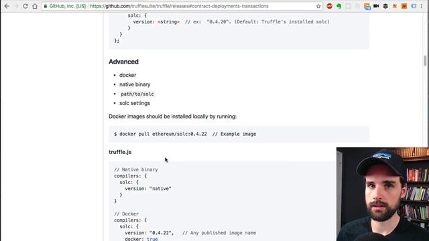
Task: Click the black stacked-layers extension icon
Action: point(385,6)
